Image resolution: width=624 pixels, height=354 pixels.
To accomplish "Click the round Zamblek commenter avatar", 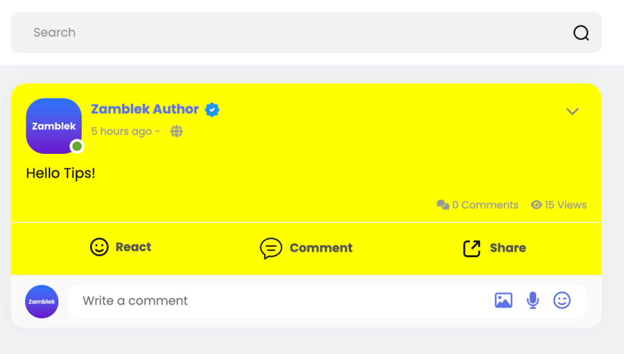I will click(42, 302).
